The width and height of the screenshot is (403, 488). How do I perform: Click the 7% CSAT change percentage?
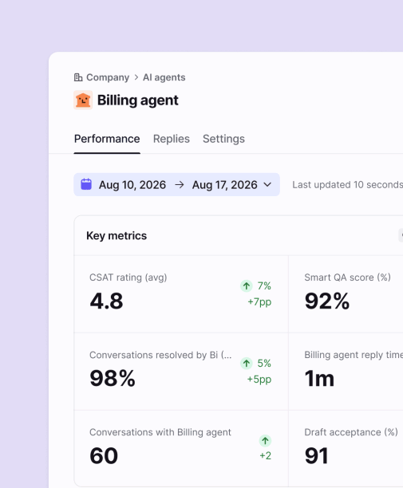[x=264, y=285]
